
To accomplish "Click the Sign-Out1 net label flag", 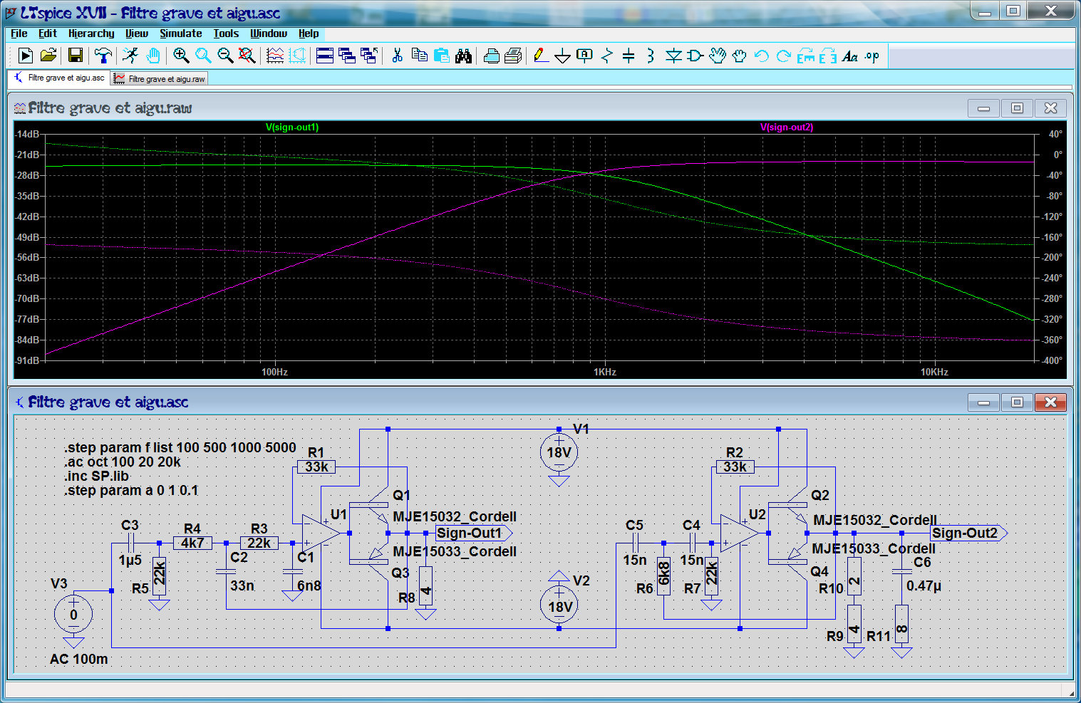I will click(x=473, y=533).
